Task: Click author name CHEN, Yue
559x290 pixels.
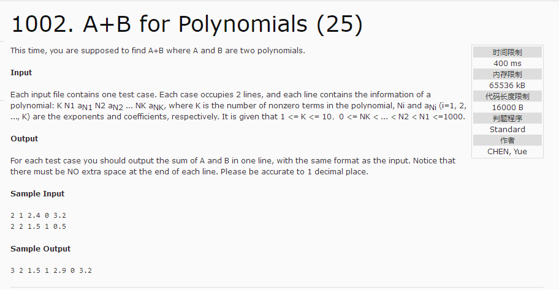Action: point(508,152)
